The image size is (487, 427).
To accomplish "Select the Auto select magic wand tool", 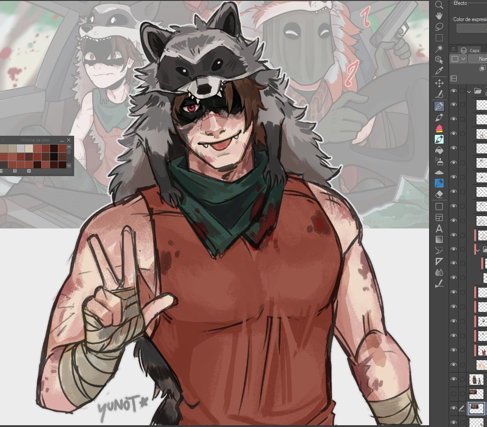I will [439, 49].
